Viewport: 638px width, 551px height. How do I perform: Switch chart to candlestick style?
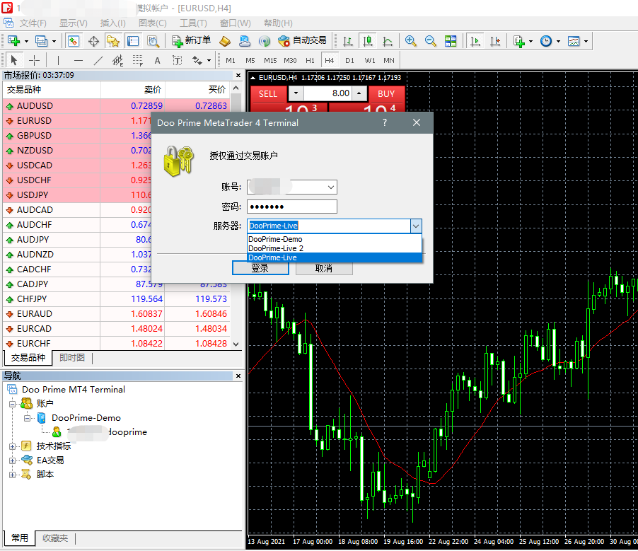pyautogui.click(x=368, y=41)
